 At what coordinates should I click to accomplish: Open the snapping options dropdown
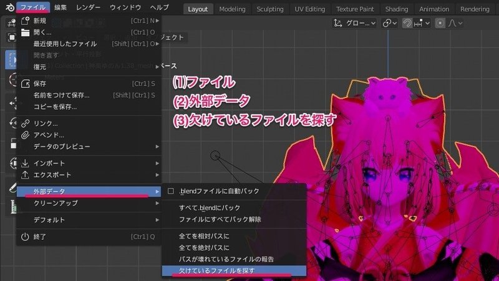pos(422,23)
